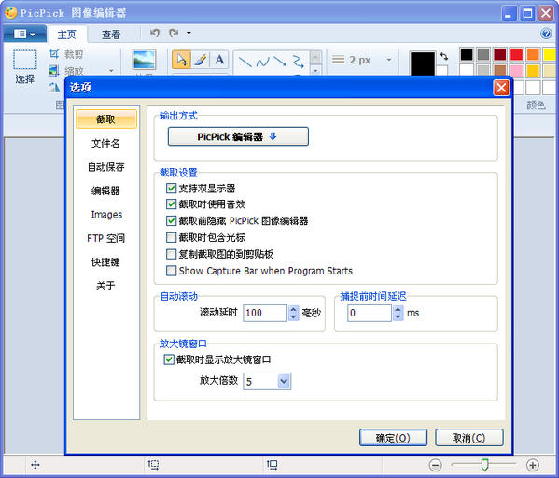Enable Show Capture Bar when Program Starts
Image resolution: width=559 pixels, height=478 pixels.
(x=171, y=271)
